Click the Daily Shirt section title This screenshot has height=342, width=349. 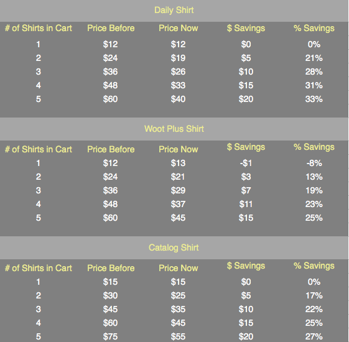(174, 10)
